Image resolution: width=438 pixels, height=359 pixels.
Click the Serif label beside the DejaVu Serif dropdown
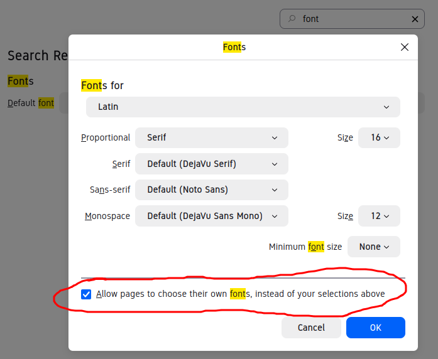pos(121,164)
